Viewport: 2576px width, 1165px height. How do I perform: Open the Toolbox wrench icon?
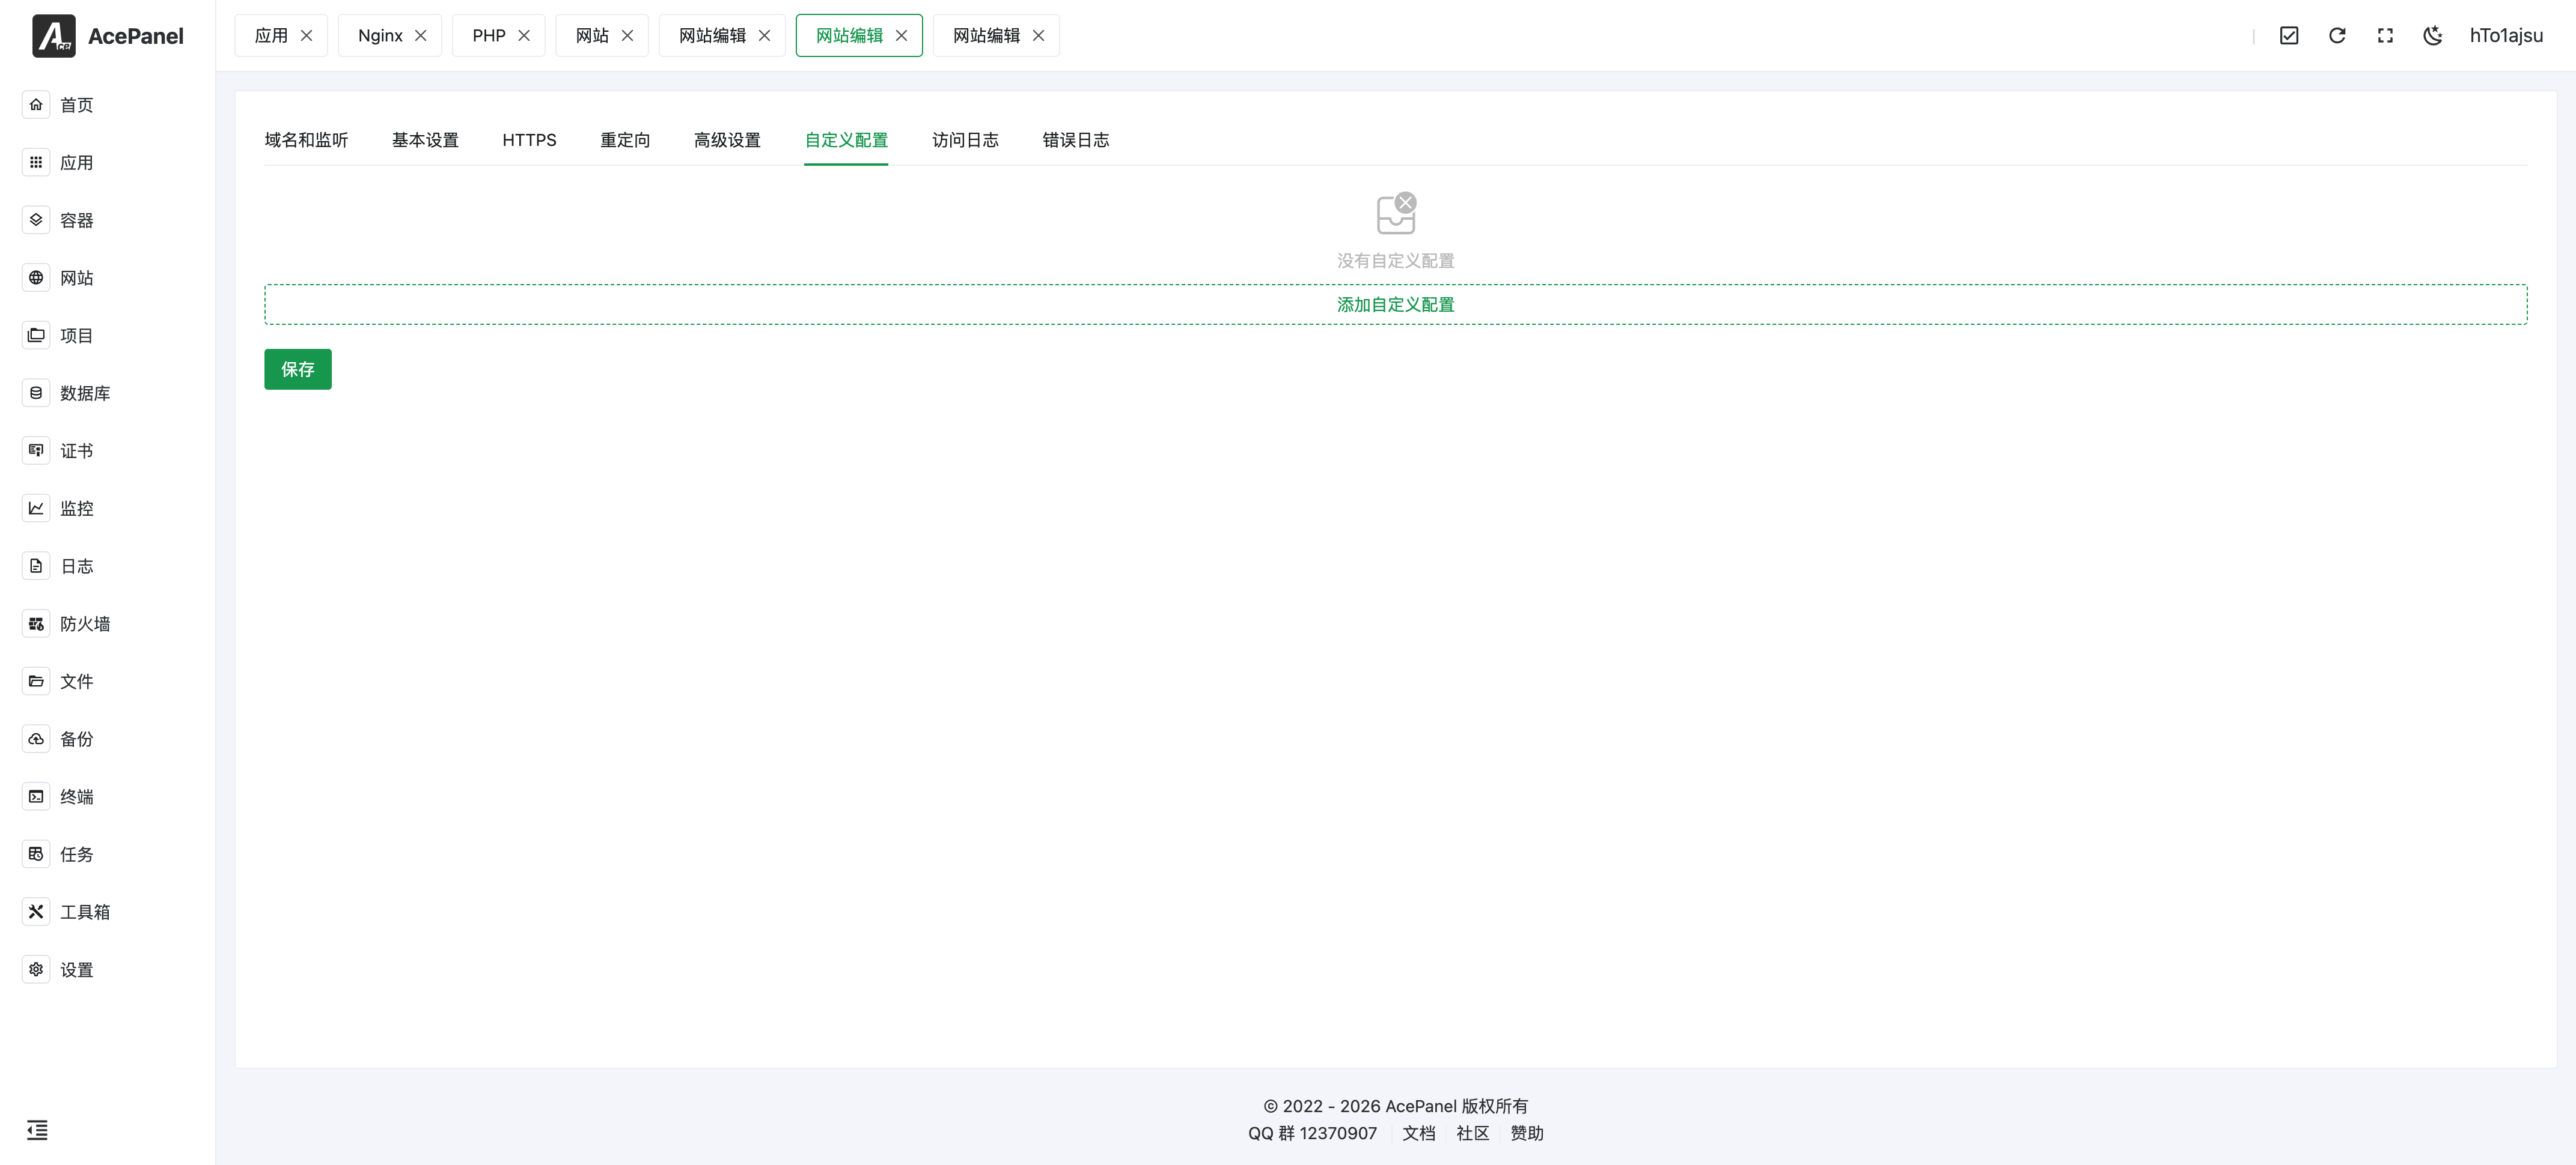point(36,911)
